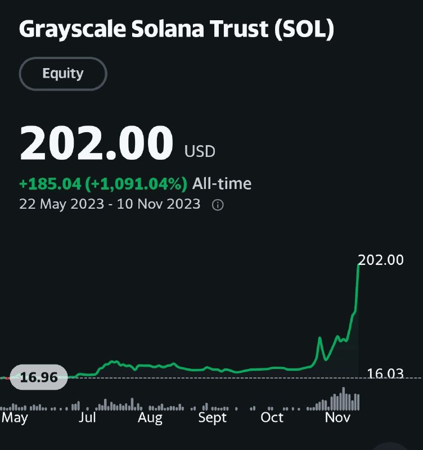This screenshot has height=450, width=423.
Task: Click the USD currency label
Action: click(x=200, y=151)
